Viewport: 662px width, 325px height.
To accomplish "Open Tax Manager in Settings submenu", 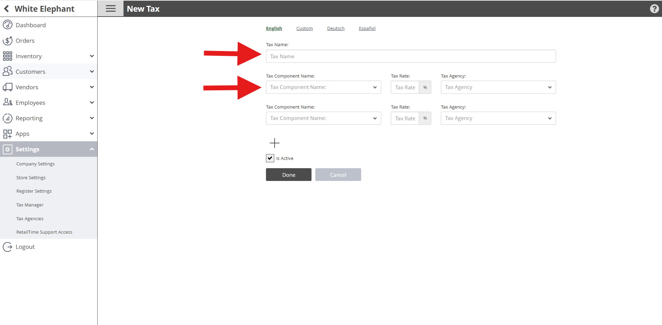I will [30, 205].
